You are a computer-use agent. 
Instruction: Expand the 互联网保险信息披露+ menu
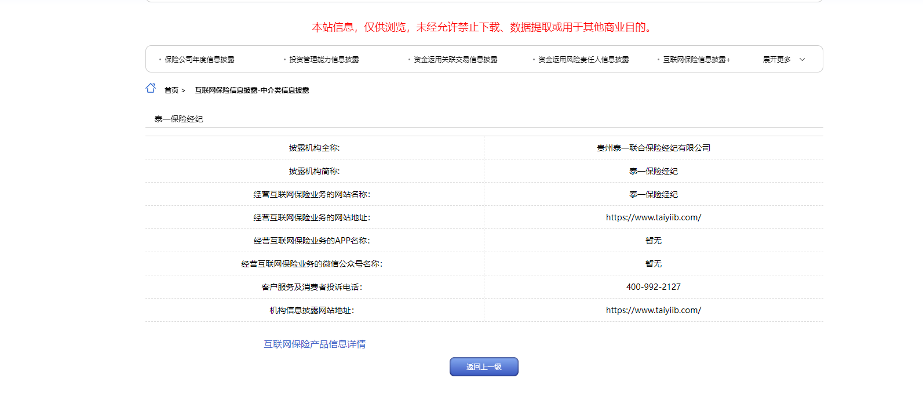(696, 60)
